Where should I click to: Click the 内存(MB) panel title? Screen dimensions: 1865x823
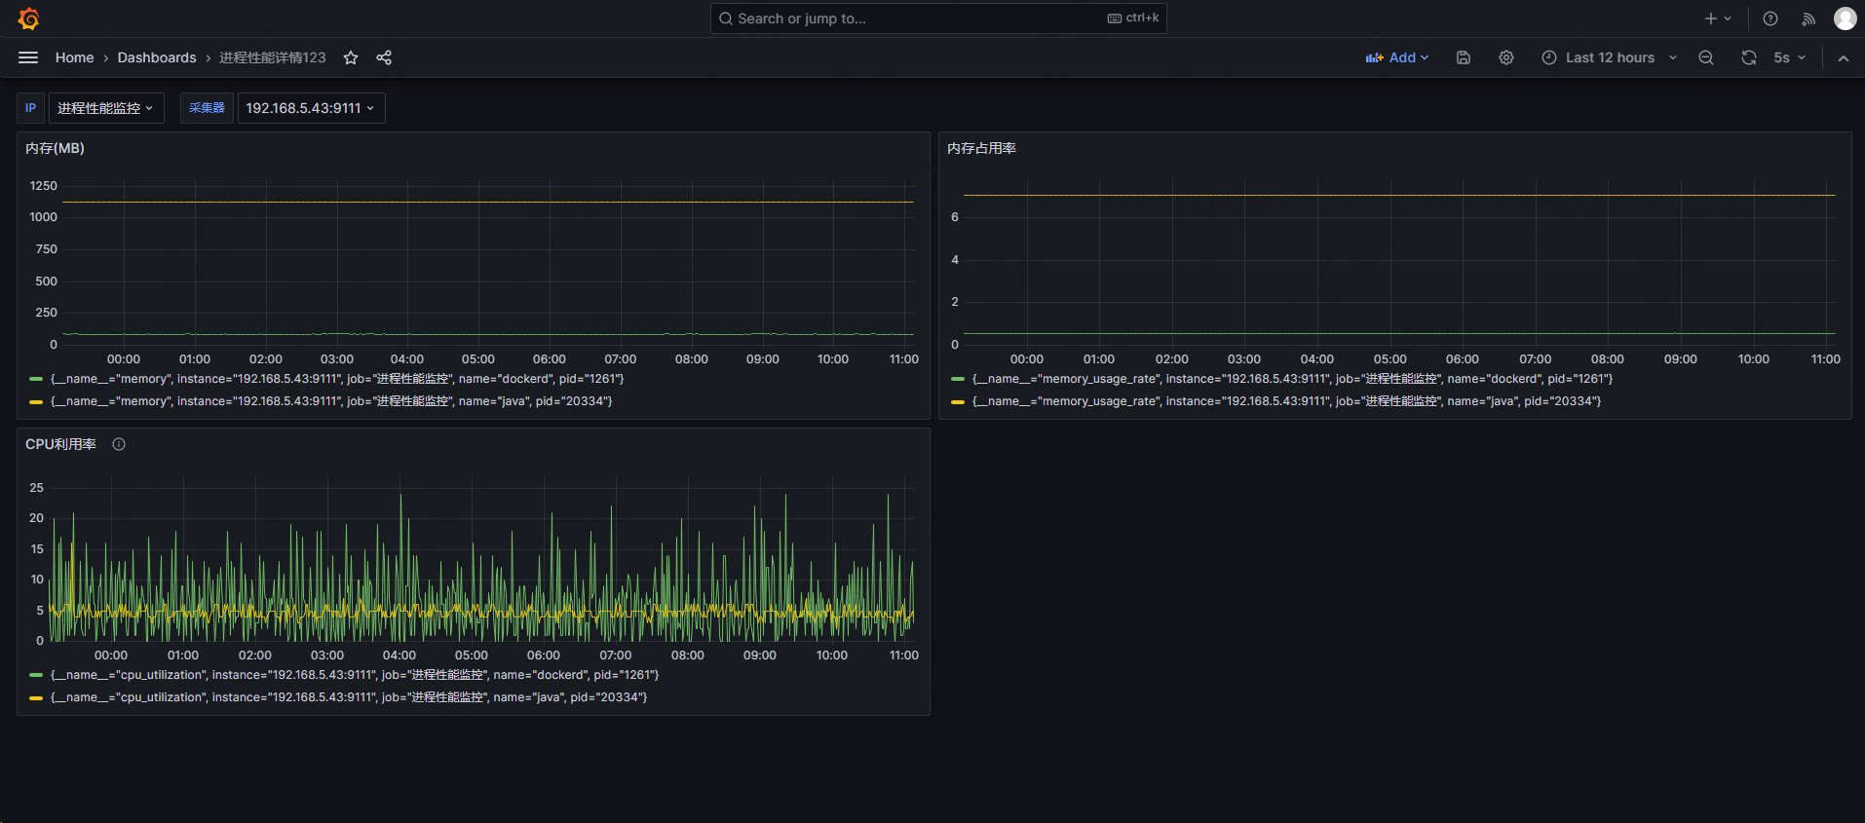click(x=55, y=148)
